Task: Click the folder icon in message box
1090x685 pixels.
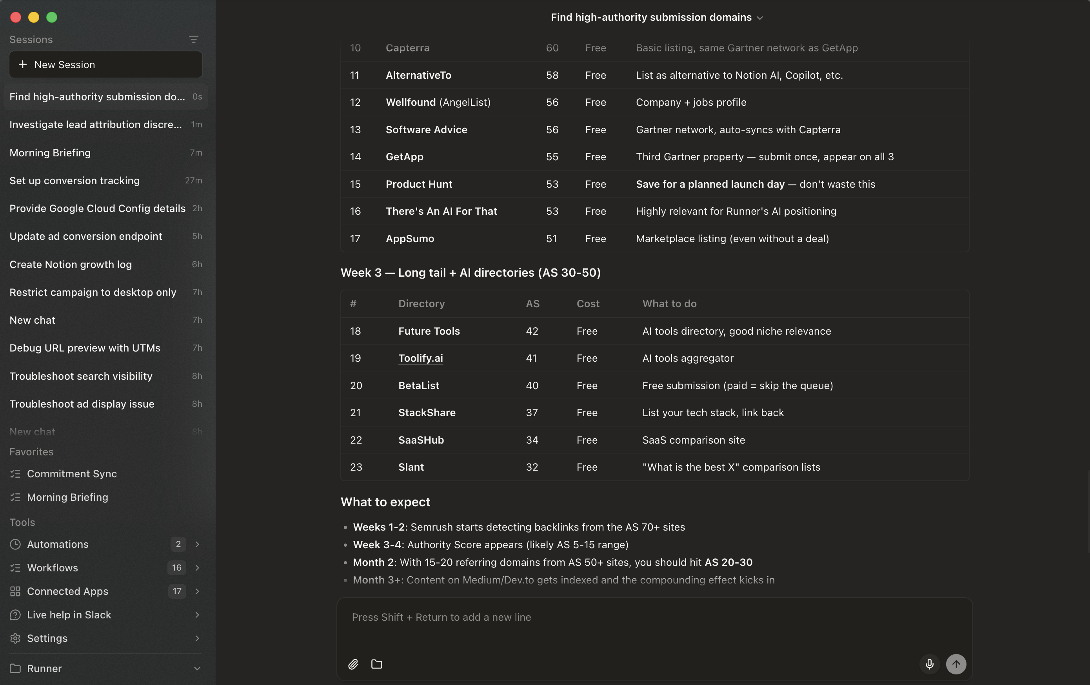Action: [377, 664]
